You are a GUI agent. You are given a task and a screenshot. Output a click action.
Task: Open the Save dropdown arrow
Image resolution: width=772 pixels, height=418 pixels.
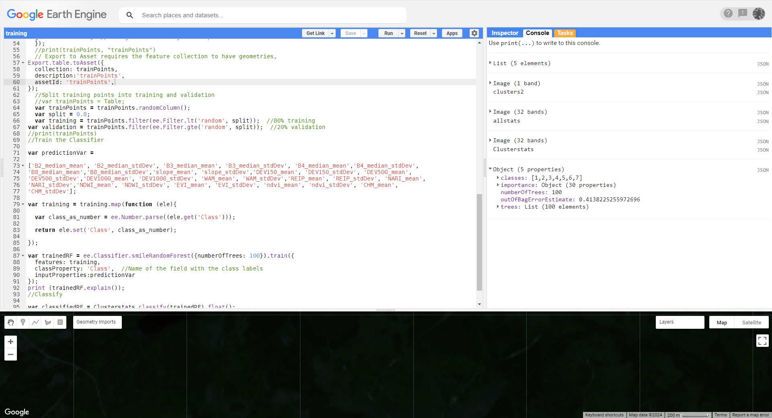coord(364,33)
